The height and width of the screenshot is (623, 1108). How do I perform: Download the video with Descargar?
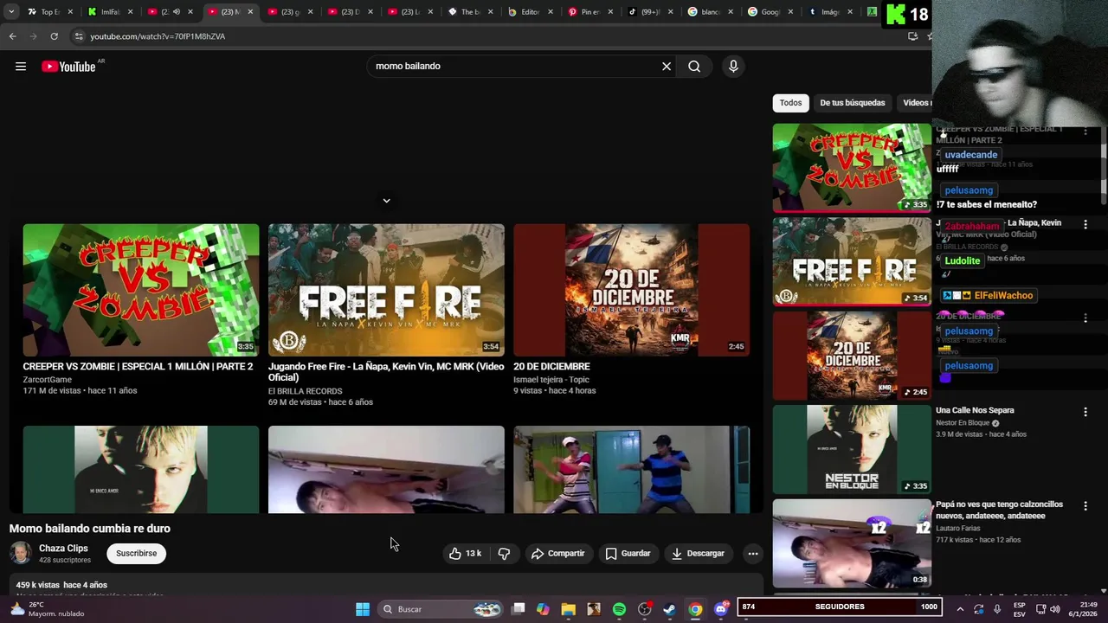698,554
